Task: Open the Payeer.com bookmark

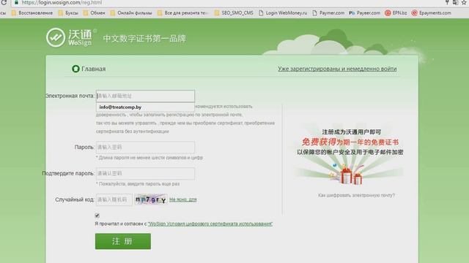Action: pyautogui.click(x=365, y=13)
